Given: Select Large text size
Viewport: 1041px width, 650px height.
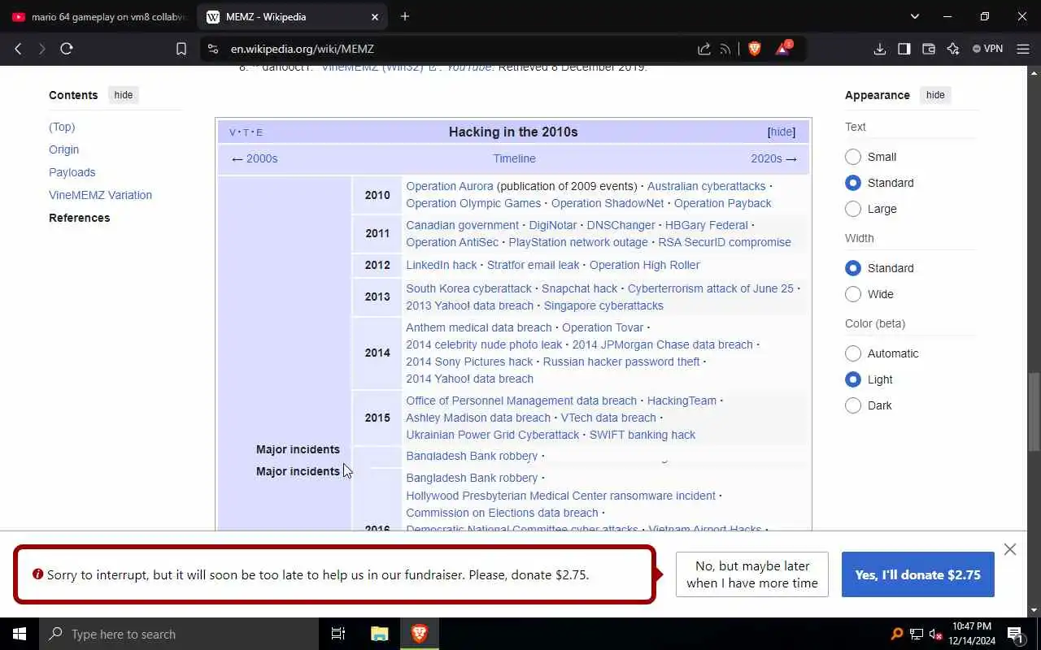Looking at the screenshot, I should click(853, 209).
